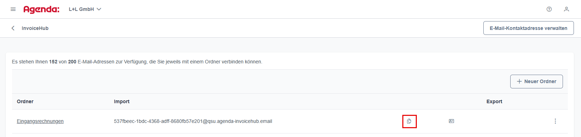581x137 pixels.
Task: Click the Export column header
Action: [494, 101]
